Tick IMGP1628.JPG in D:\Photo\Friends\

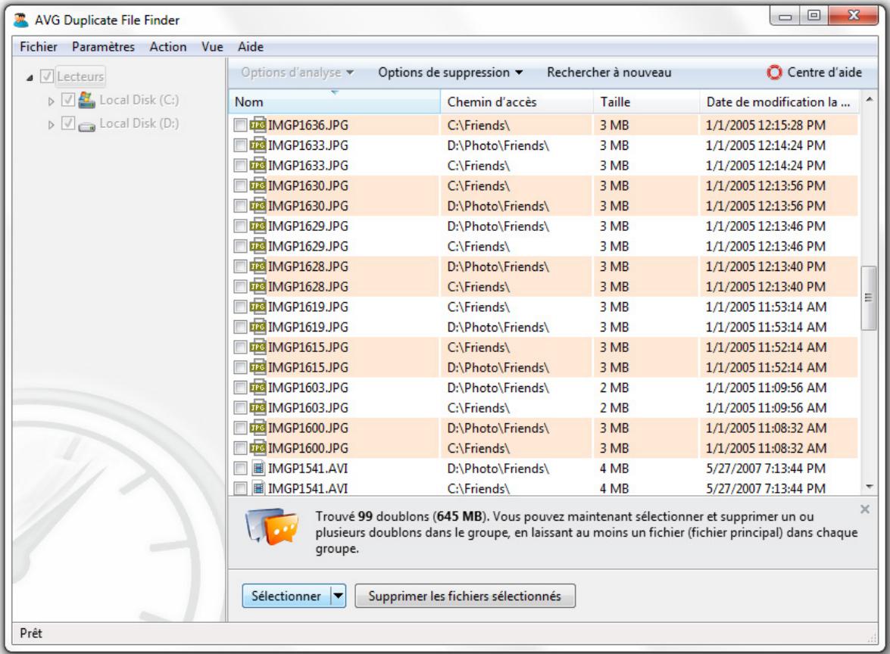click(240, 266)
